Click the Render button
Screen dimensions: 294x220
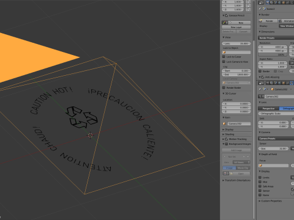tap(268, 21)
